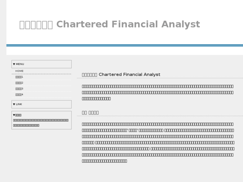This screenshot has height=182, width=243.
Task: Click the quoted term in second paragraph
Action: tap(133, 130)
